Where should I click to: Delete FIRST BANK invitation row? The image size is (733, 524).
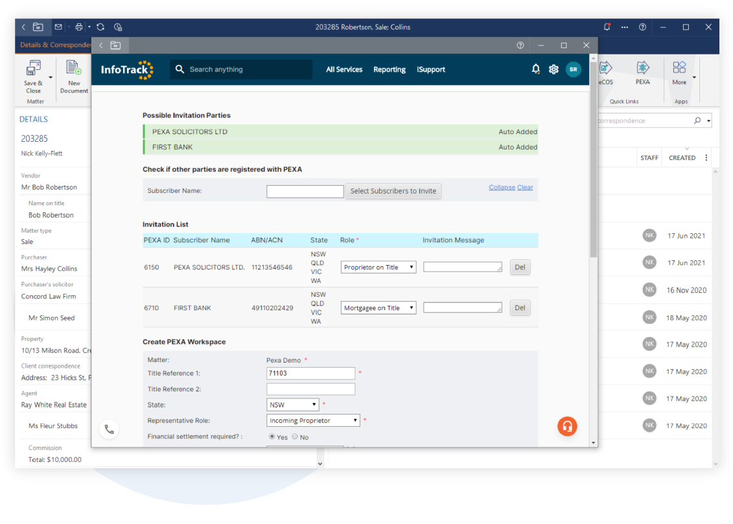[520, 308]
